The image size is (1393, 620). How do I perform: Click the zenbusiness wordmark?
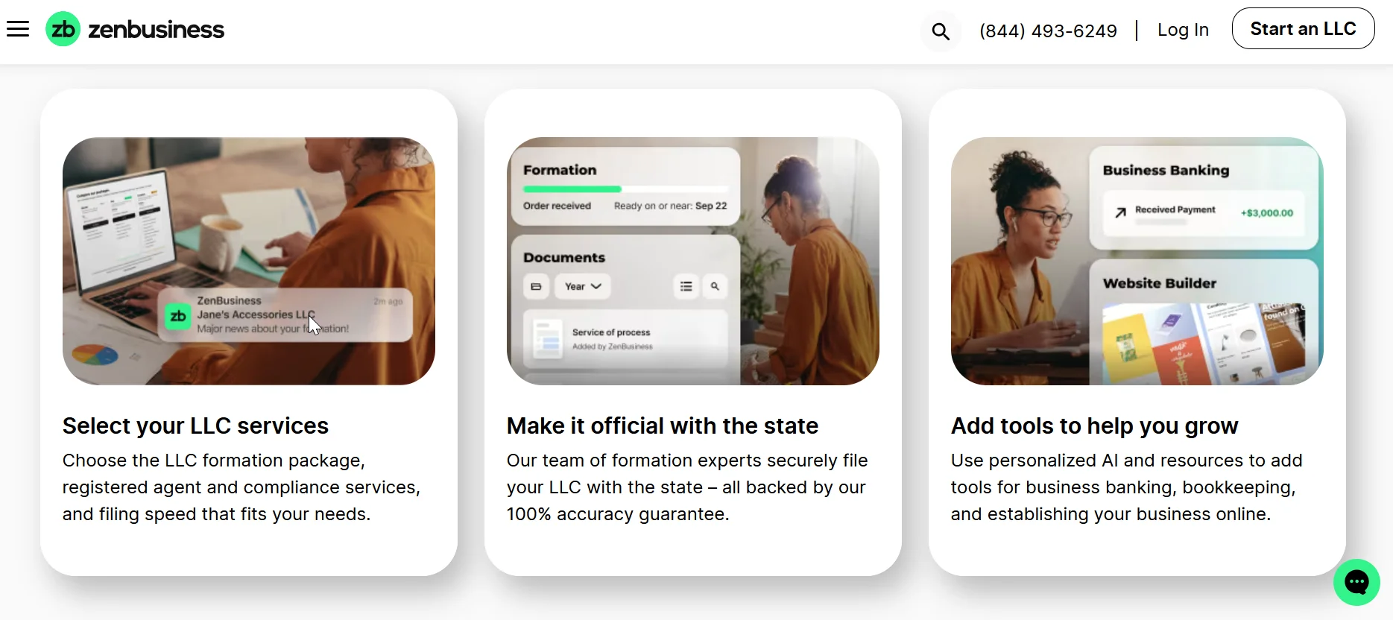[157, 30]
